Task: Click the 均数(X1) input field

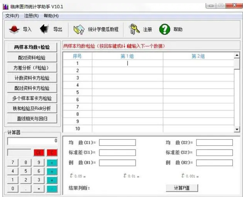Action: pyautogui.click(x=117, y=143)
